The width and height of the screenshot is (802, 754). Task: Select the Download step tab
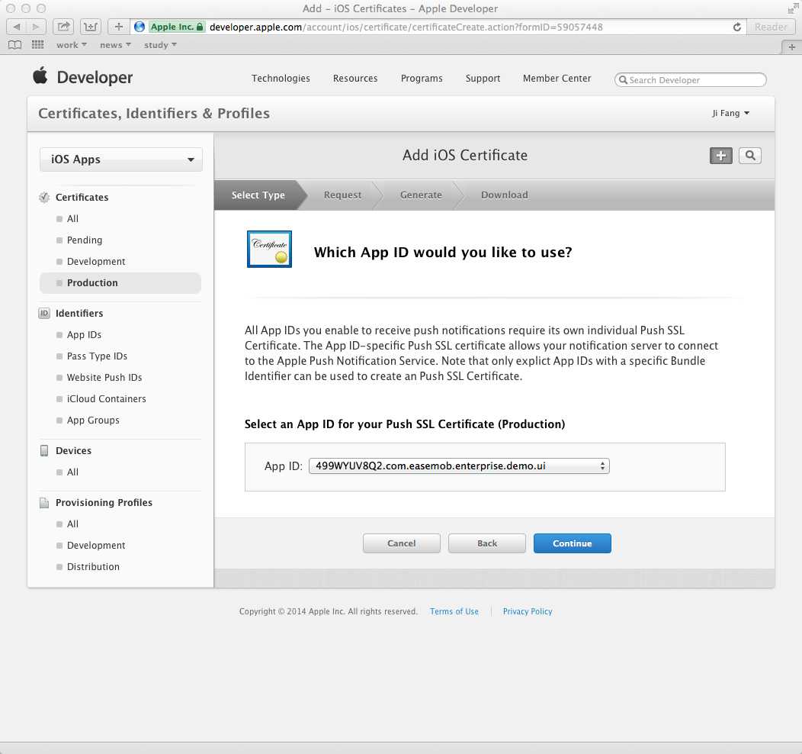[505, 195]
